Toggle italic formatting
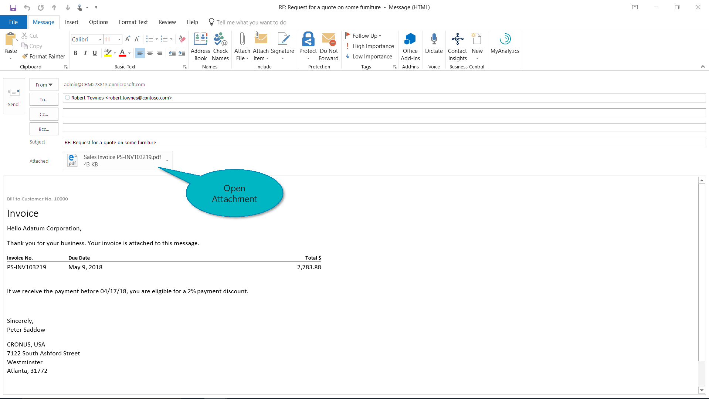The width and height of the screenshot is (709, 399). click(85, 53)
